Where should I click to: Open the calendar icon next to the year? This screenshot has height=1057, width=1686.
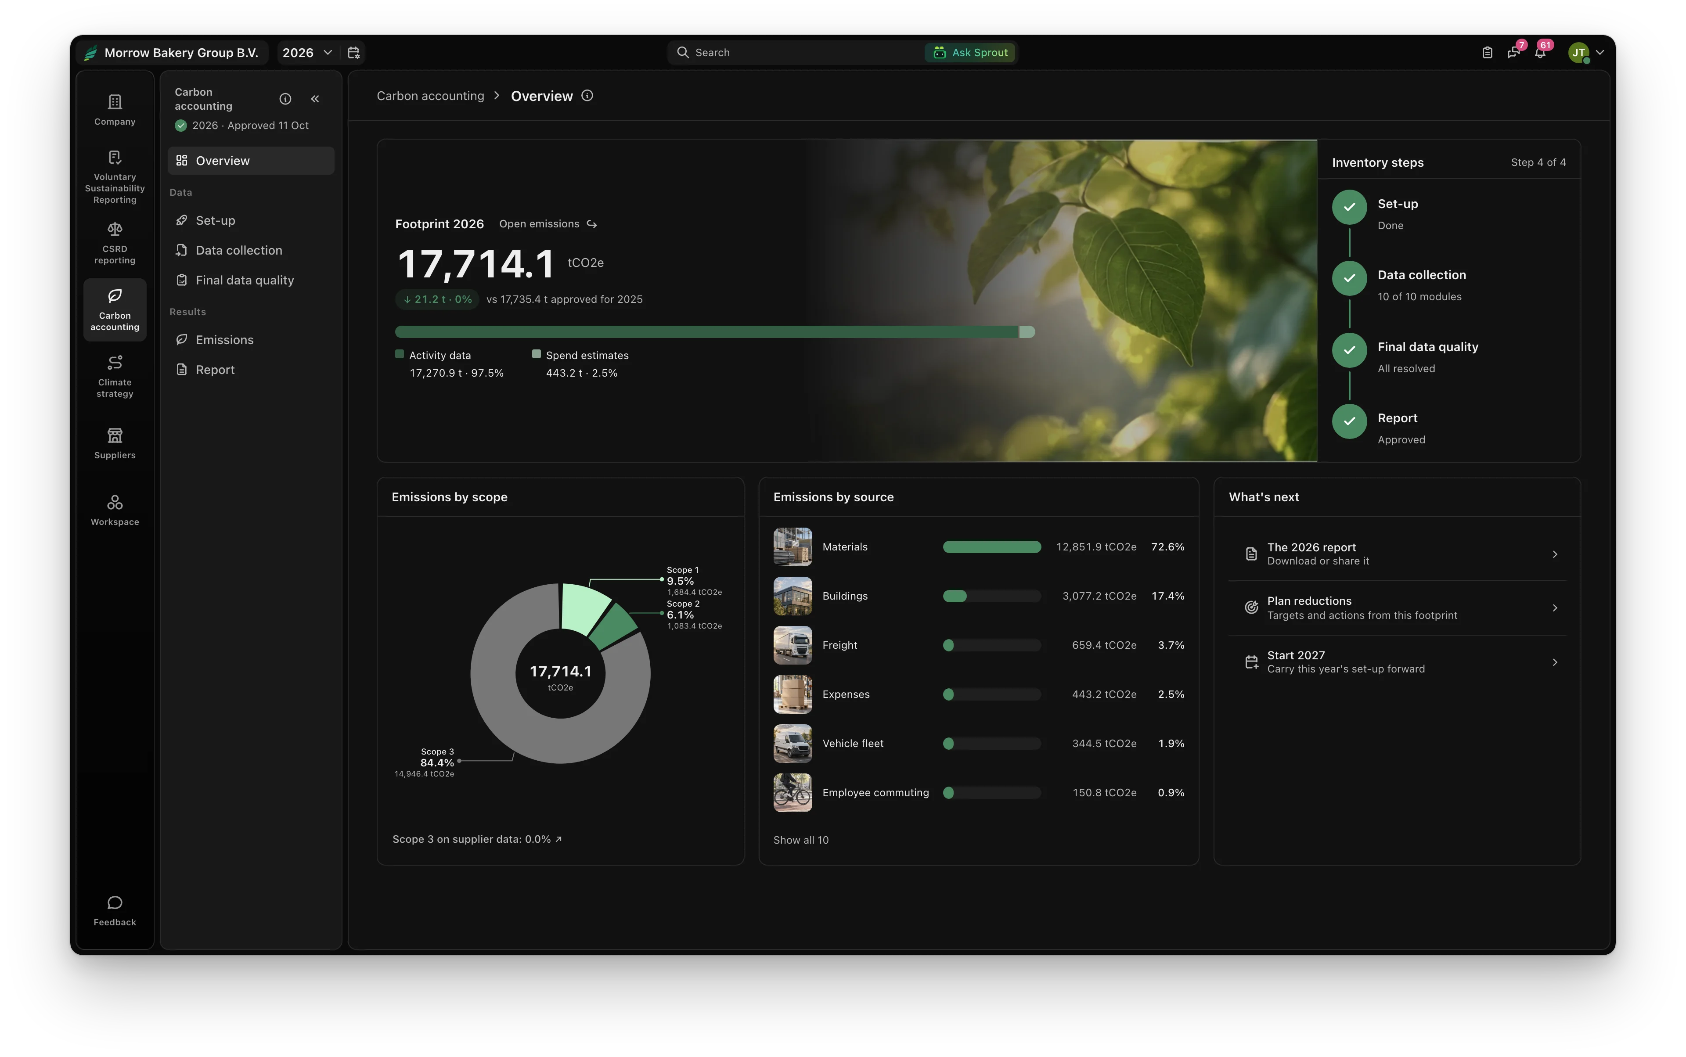(354, 52)
